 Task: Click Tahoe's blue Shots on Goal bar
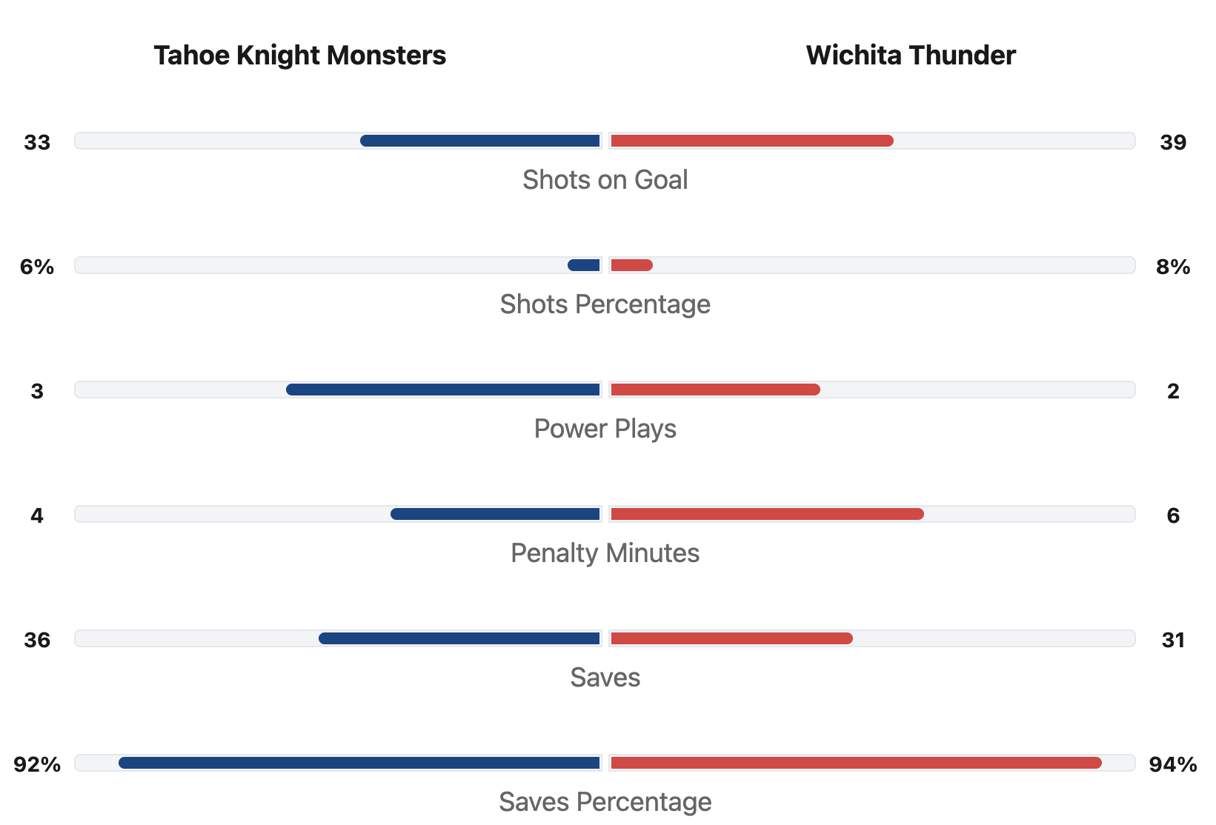click(480, 141)
